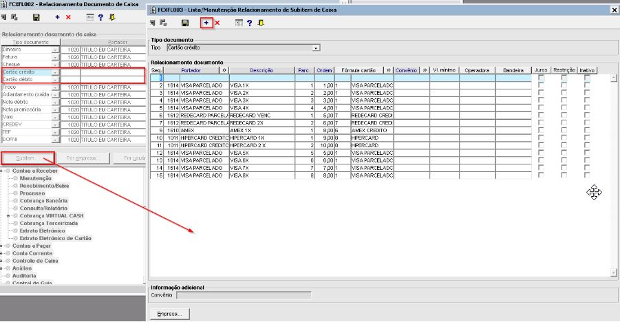This screenshot has height=322, width=620.
Task: Click blue plus add icon in FCXFL003 toolbar
Action: pos(206,23)
